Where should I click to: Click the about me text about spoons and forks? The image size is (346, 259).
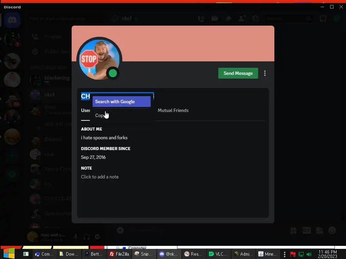pyautogui.click(x=104, y=138)
